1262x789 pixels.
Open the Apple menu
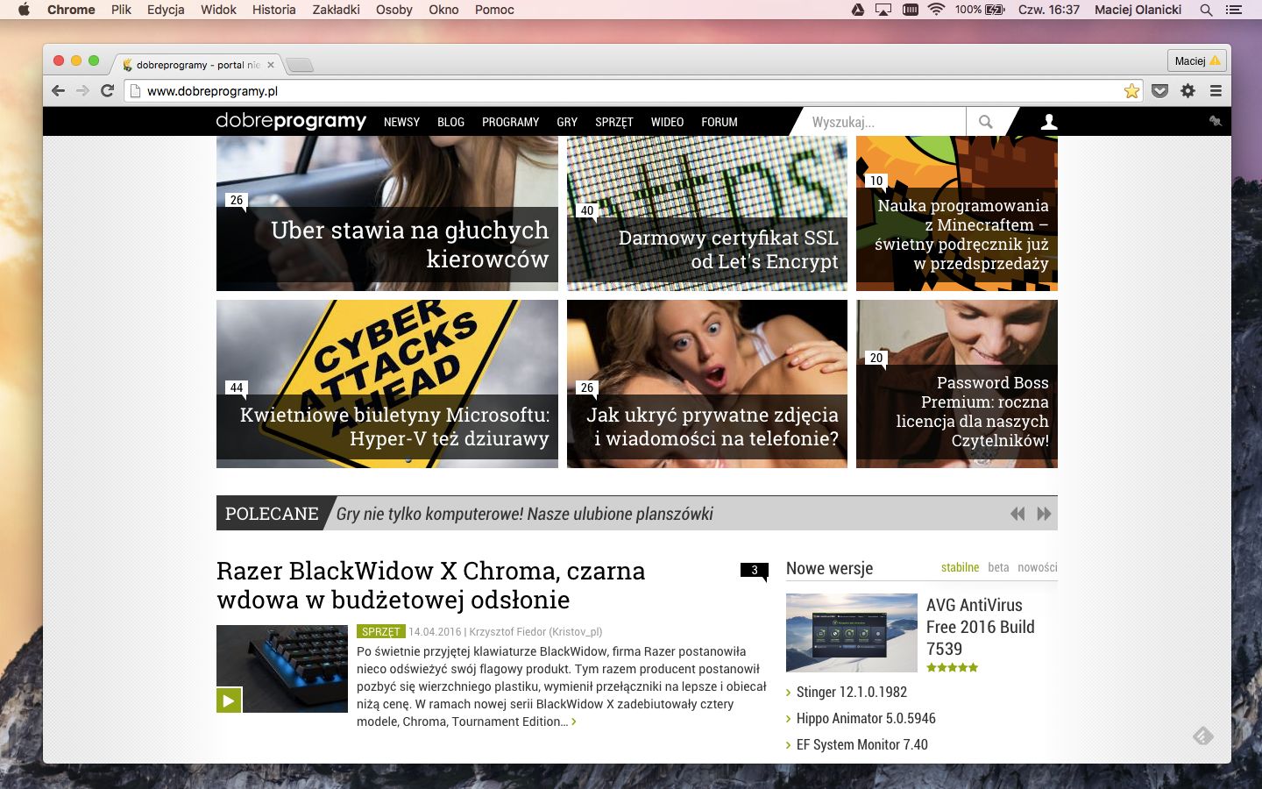(x=24, y=10)
